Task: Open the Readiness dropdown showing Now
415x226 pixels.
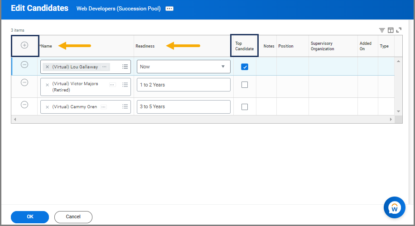Action: tap(183, 67)
